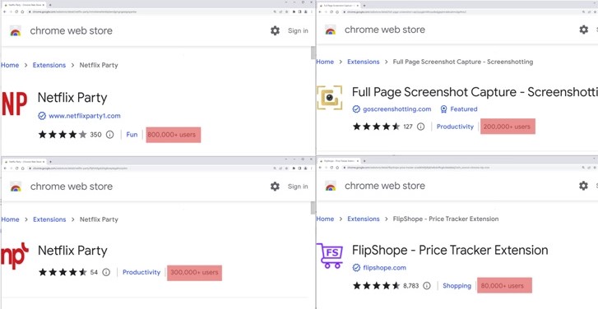Click the Featured award badge icon
The height and width of the screenshot is (309, 598).
click(443, 109)
